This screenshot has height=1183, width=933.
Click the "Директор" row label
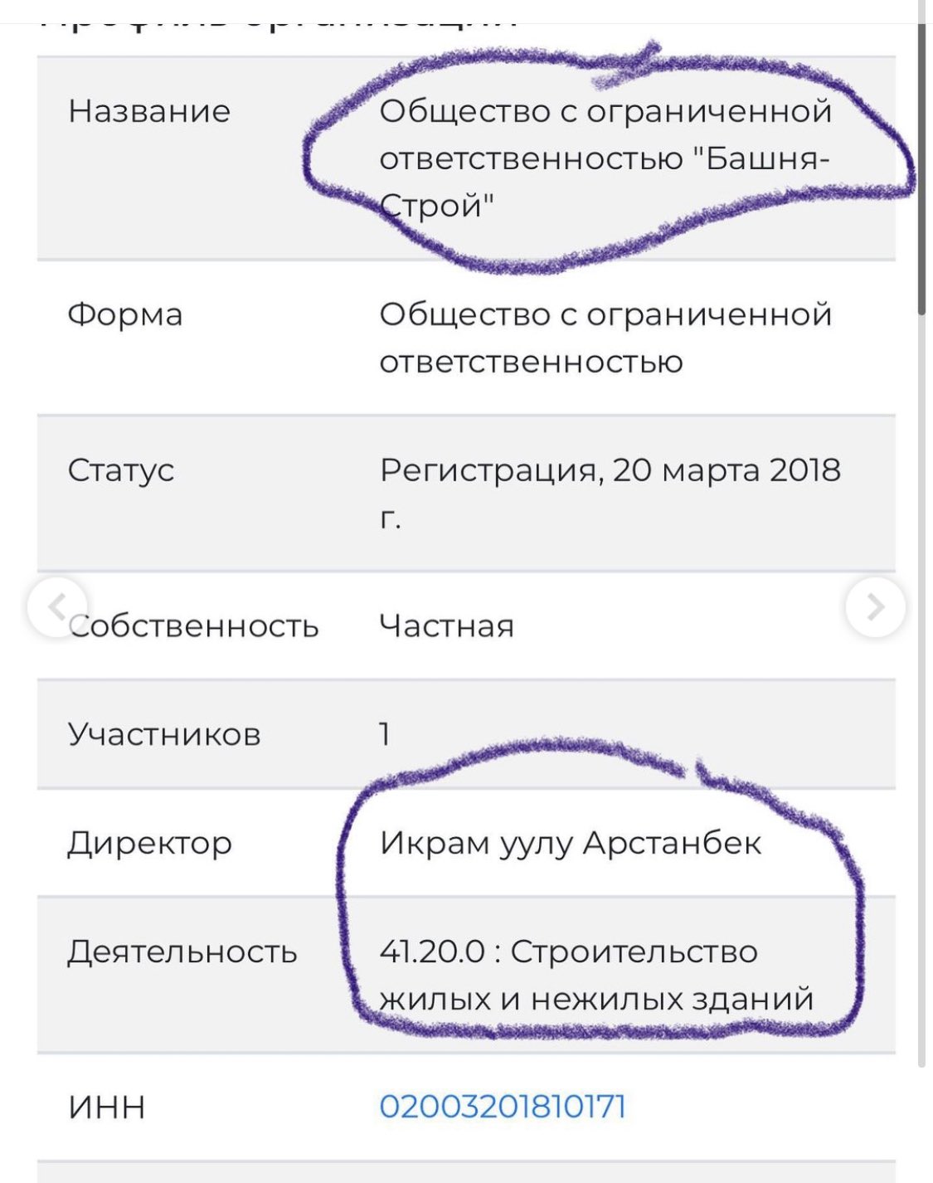(x=149, y=843)
